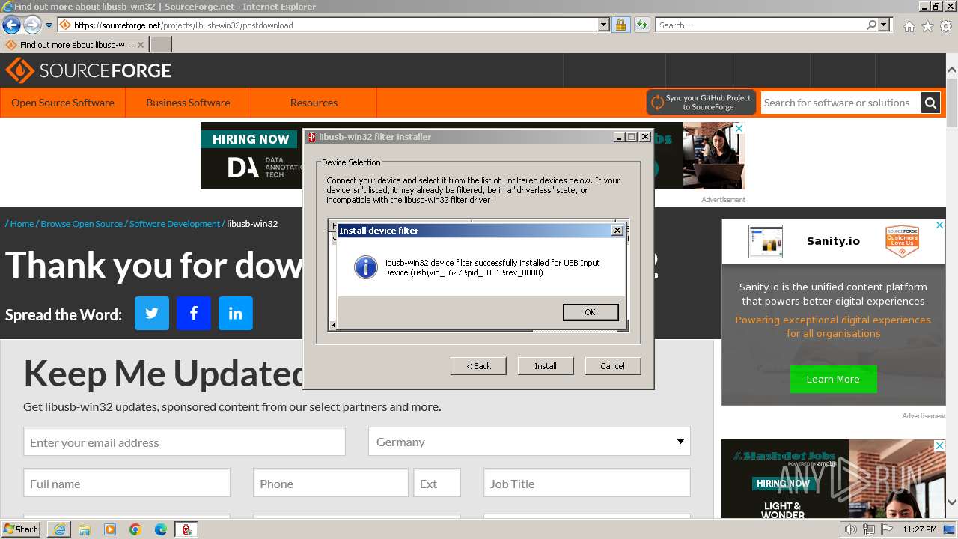The height and width of the screenshot is (539, 958).
Task: Click the IE back arrow button
Action: coord(11,25)
